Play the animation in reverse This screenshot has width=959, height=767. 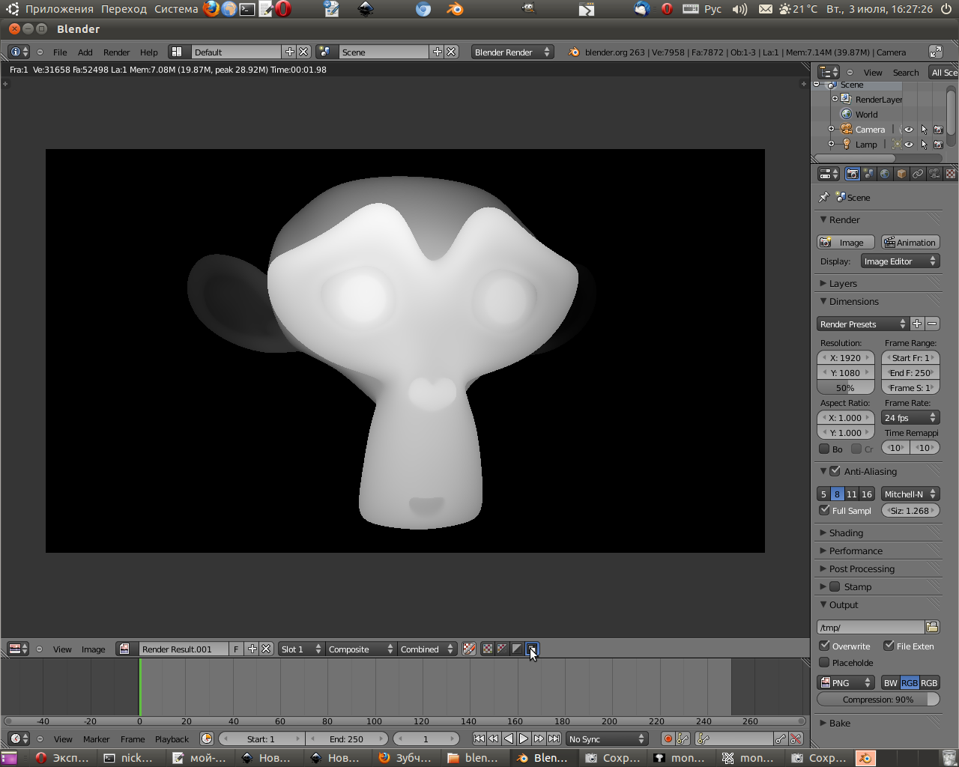509,739
